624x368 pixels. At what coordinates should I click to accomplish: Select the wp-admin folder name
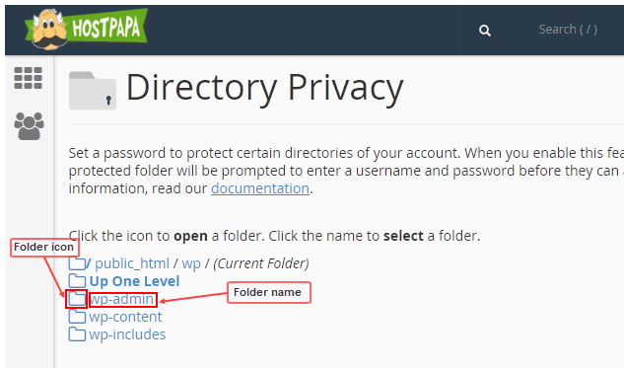pyautogui.click(x=122, y=299)
